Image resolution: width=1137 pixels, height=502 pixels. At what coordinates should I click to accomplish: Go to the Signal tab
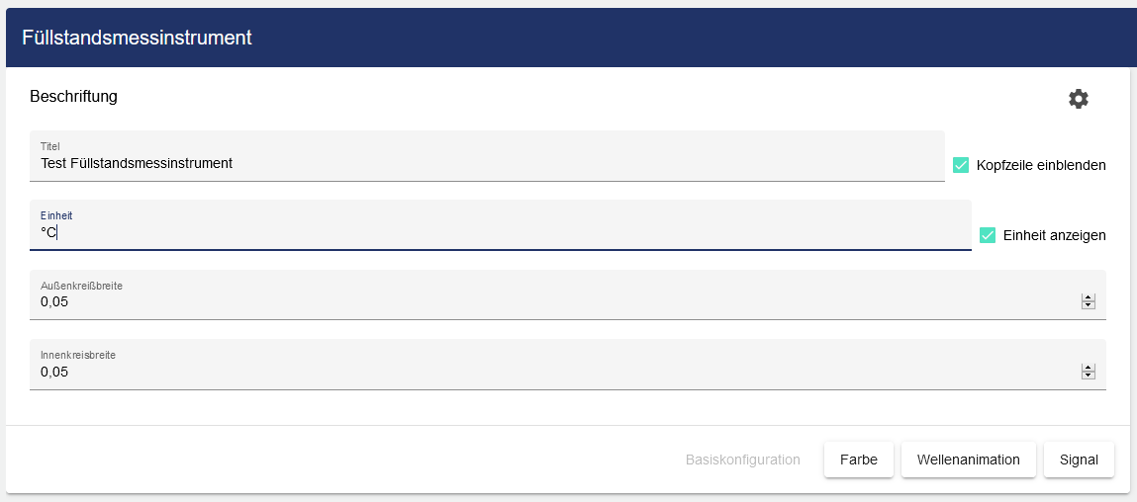(x=1079, y=460)
